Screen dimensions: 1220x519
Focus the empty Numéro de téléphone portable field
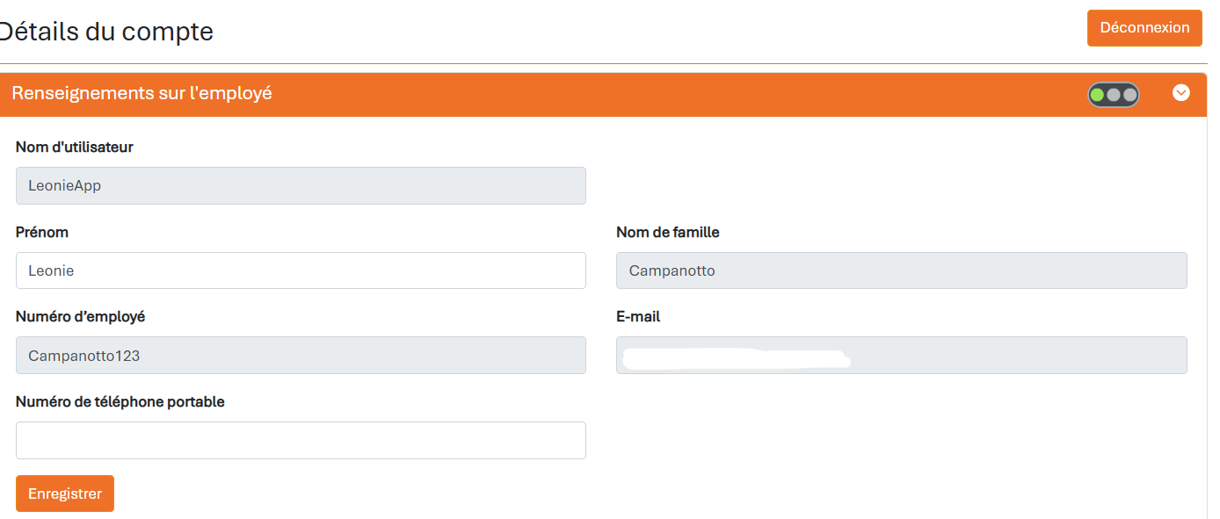(x=301, y=440)
